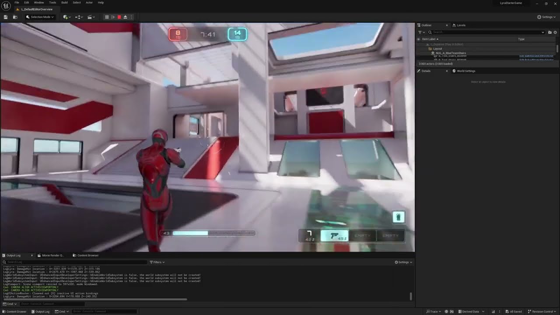560x315 pixels.
Task: Open the Build menu
Action: click(64, 3)
